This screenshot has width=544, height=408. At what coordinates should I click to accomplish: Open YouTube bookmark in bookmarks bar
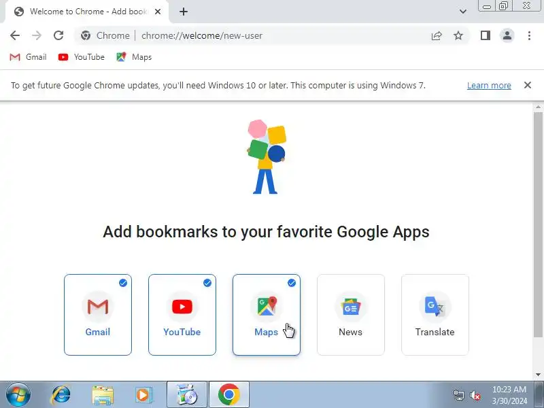pyautogui.click(x=82, y=57)
